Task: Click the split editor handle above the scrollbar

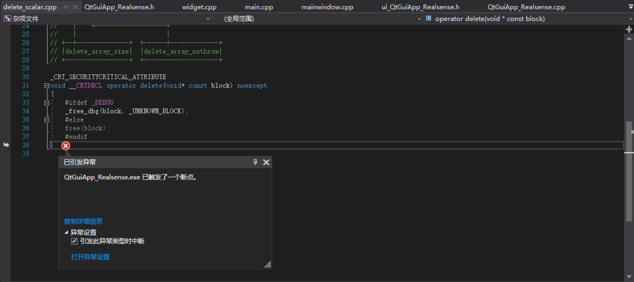Action: click(x=628, y=29)
